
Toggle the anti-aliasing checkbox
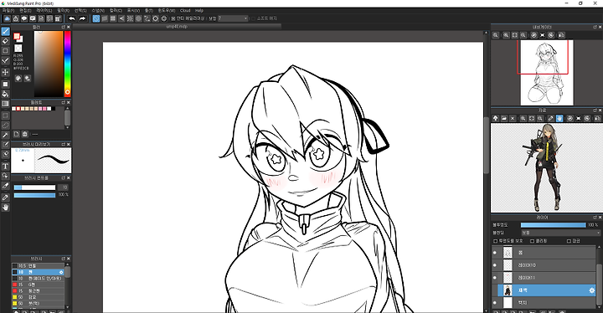tap(173, 18)
